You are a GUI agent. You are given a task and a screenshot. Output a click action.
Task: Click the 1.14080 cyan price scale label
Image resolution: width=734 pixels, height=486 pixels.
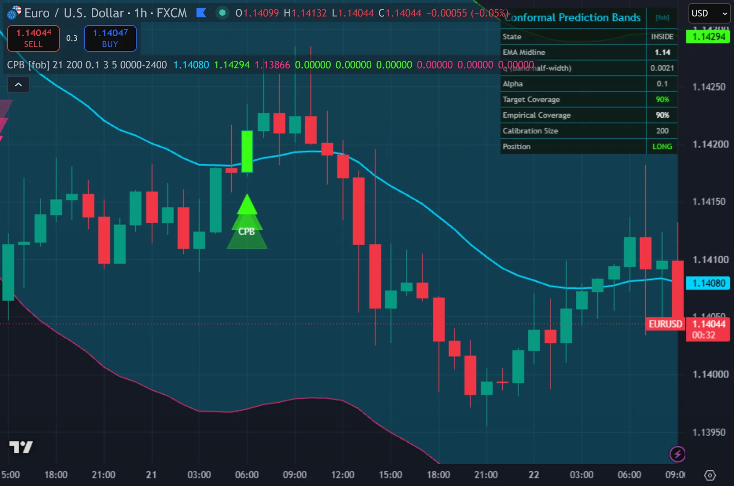pyautogui.click(x=708, y=283)
